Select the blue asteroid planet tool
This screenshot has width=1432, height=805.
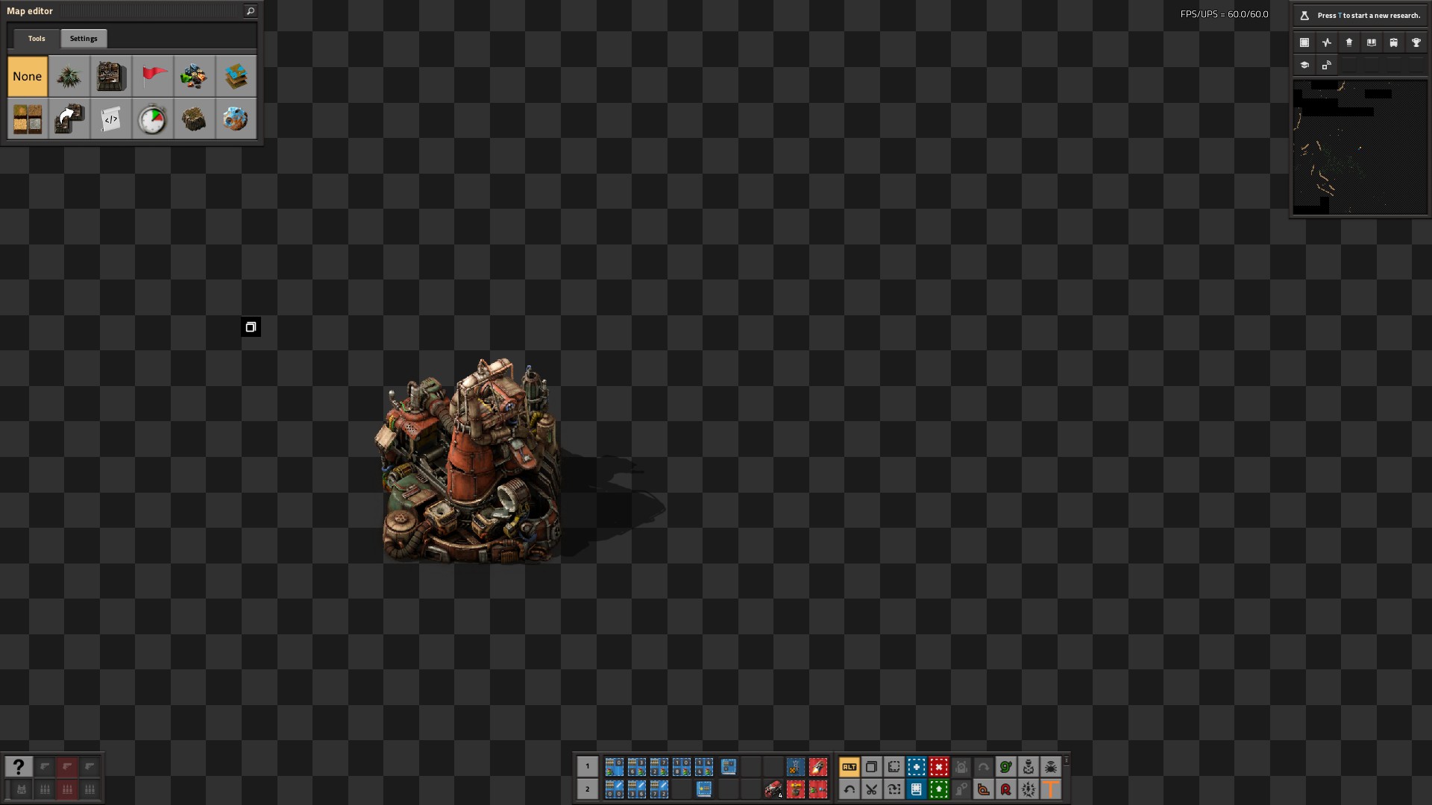236,119
